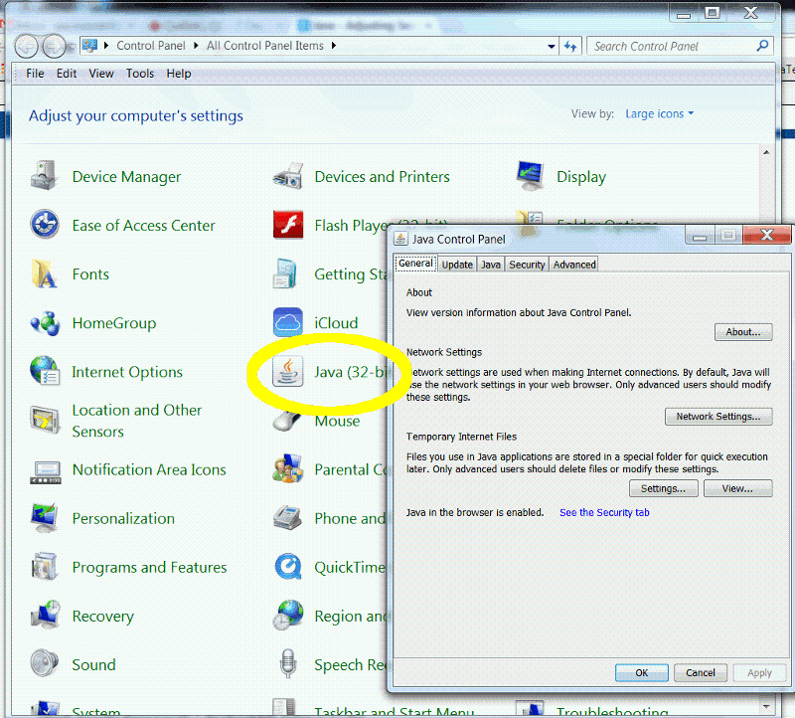The height and width of the screenshot is (718, 795).
Task: Click the Forward navigation button
Action: click(x=54, y=47)
